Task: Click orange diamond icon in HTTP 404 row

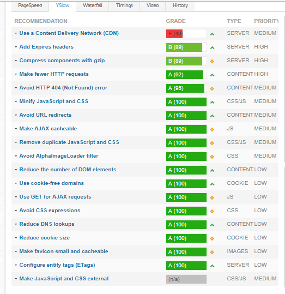Action: (212, 88)
